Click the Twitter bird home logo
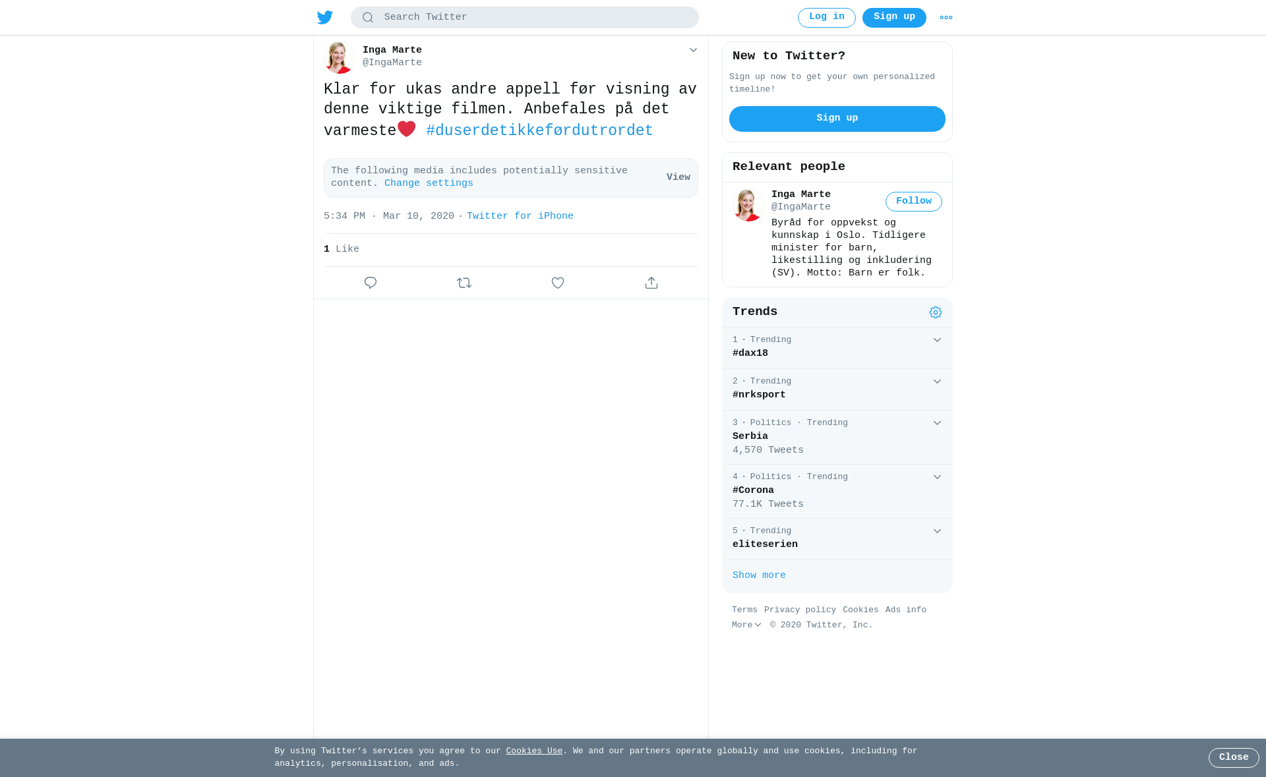This screenshot has height=777, width=1266. pos(325,18)
